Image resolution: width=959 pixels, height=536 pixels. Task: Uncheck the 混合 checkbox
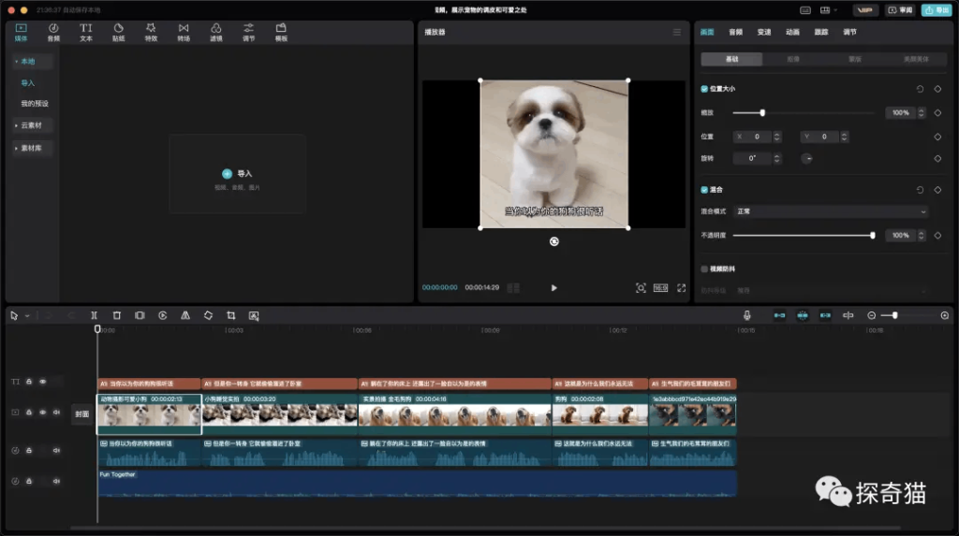point(705,189)
